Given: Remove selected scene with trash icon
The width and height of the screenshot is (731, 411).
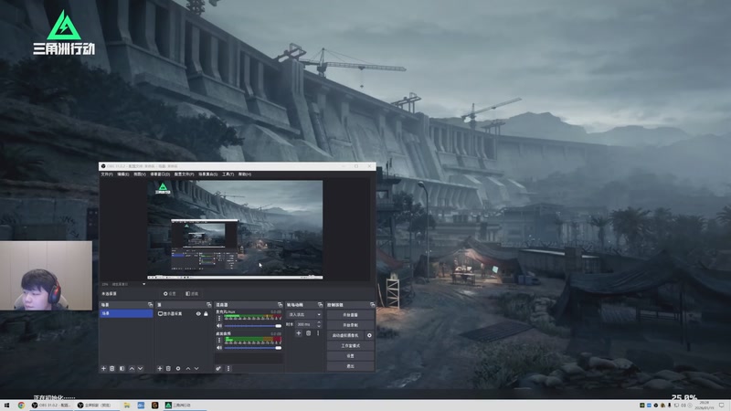Looking at the screenshot, I should click(x=111, y=369).
